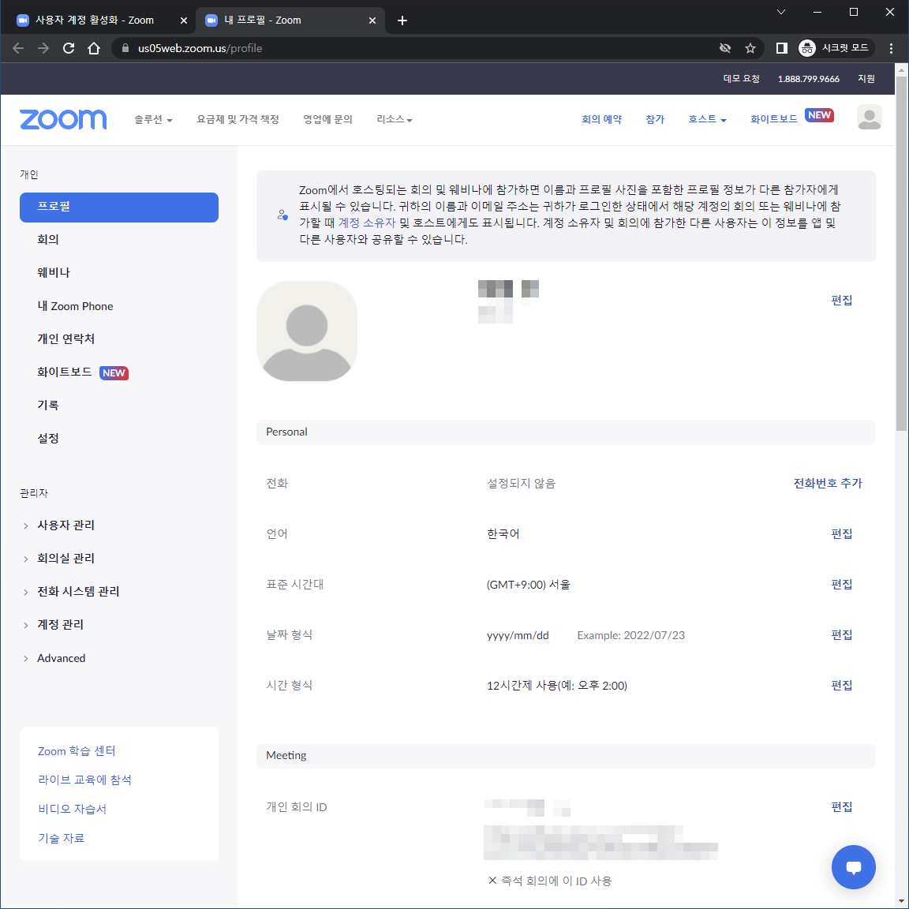Click the 1.888.799.9666 phone number
The image size is (909, 909).
[x=808, y=79]
